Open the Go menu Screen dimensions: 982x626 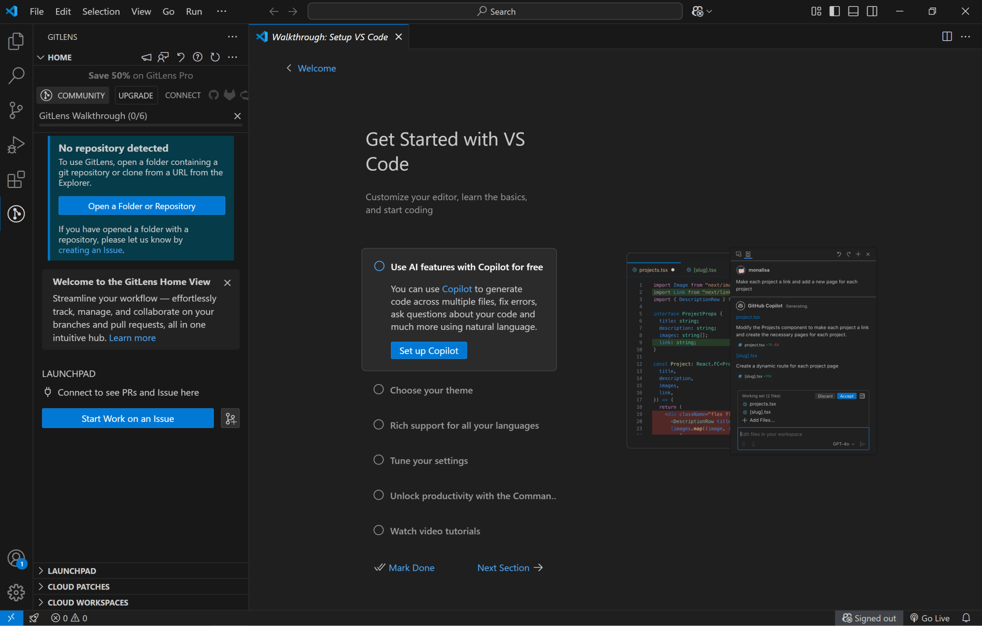(168, 12)
